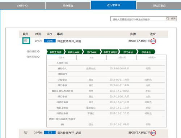
Task: Click the magnifier 查询 search button
Action: pos(171,18)
